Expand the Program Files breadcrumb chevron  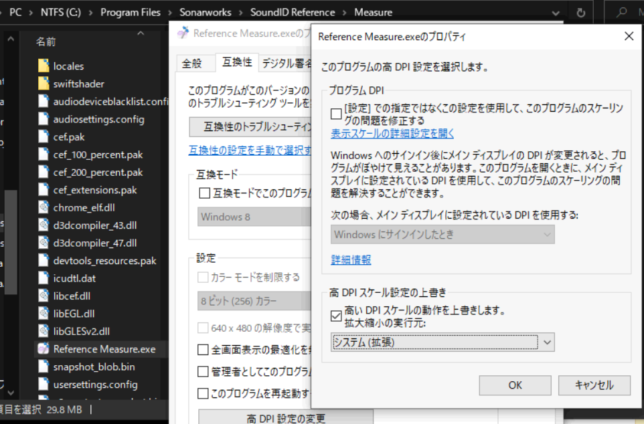coord(170,13)
